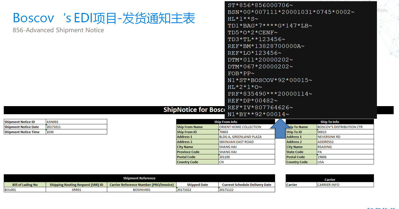The image size is (399, 209).
Task: Click the "REF*DP*00482~" segment
Action: point(253,101)
